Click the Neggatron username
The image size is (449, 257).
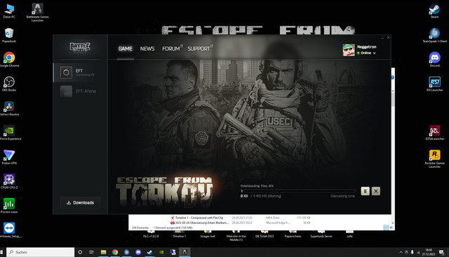tap(366, 47)
